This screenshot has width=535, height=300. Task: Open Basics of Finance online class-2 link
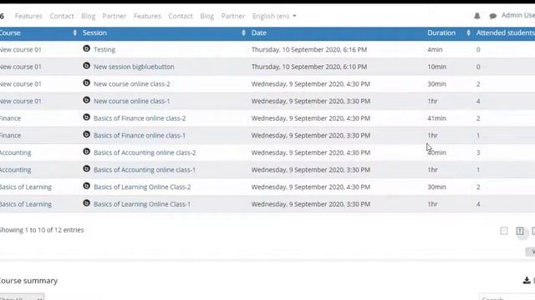click(x=140, y=118)
